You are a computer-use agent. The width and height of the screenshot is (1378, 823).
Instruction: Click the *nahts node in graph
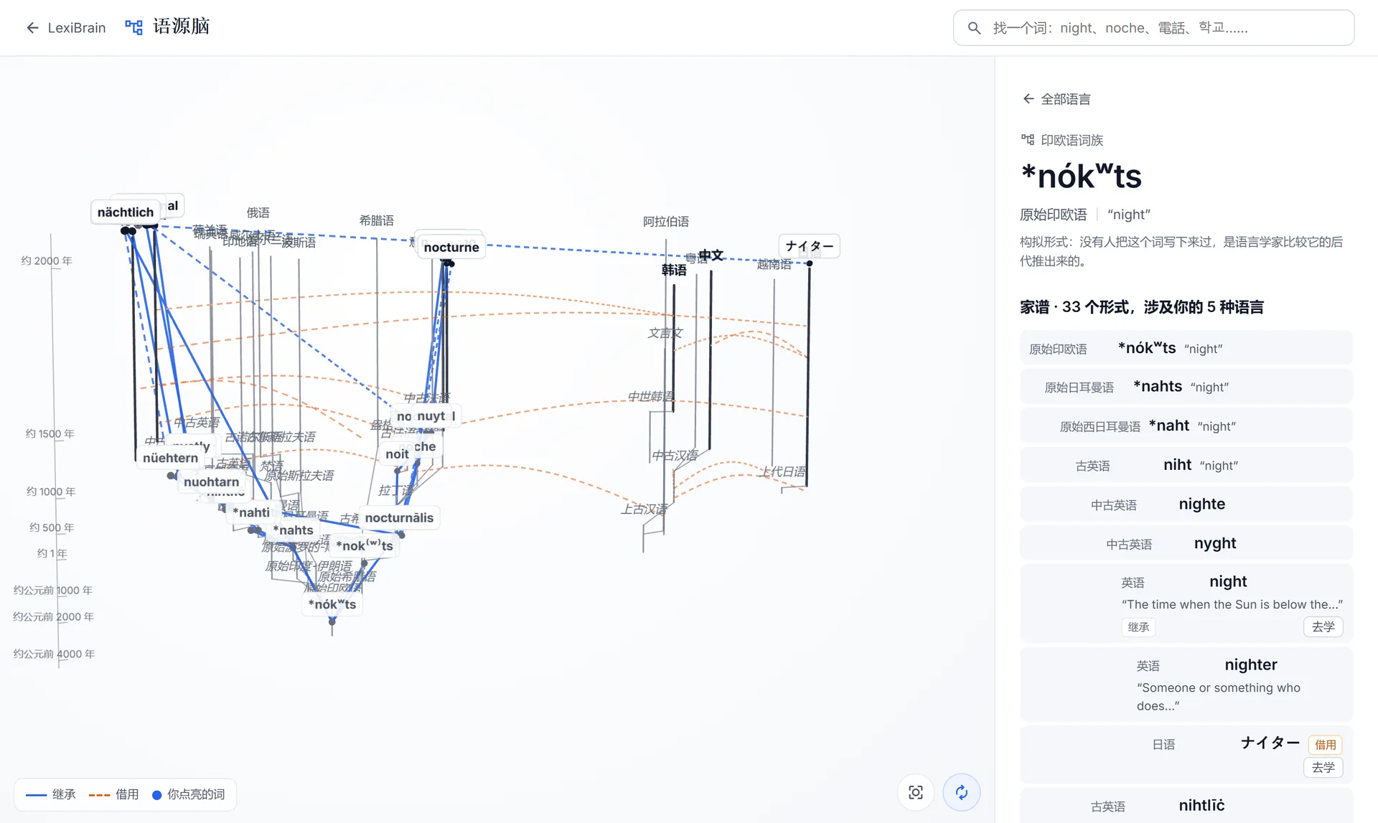tap(293, 530)
